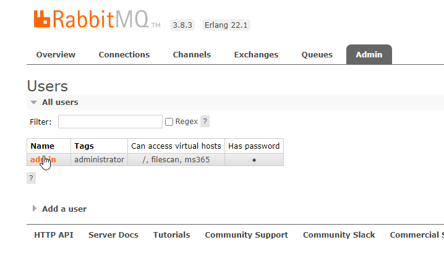Click into the Filter text field
Viewport: 444px width, 266px height.
110,122
